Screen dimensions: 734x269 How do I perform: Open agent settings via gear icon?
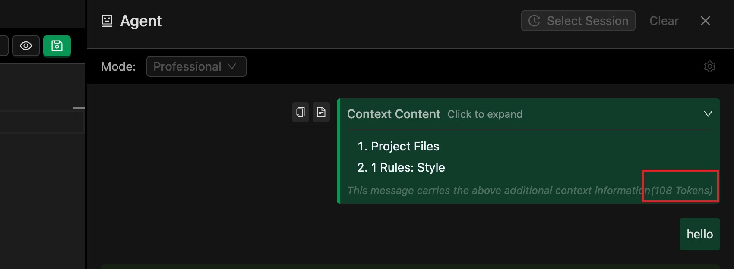point(709,66)
